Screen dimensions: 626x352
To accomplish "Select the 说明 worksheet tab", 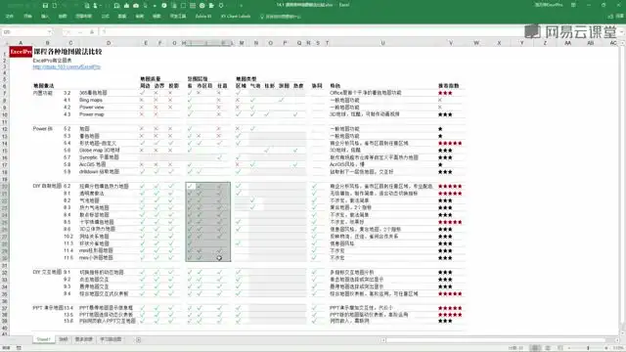I will coord(63,339).
